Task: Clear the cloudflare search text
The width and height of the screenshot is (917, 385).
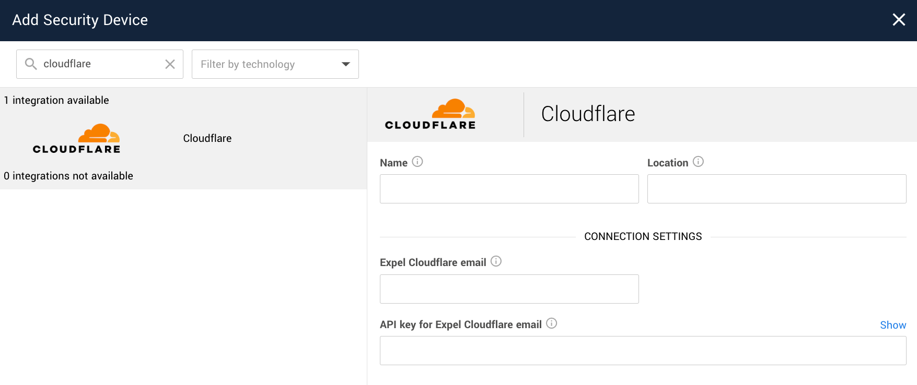Action: (x=170, y=64)
